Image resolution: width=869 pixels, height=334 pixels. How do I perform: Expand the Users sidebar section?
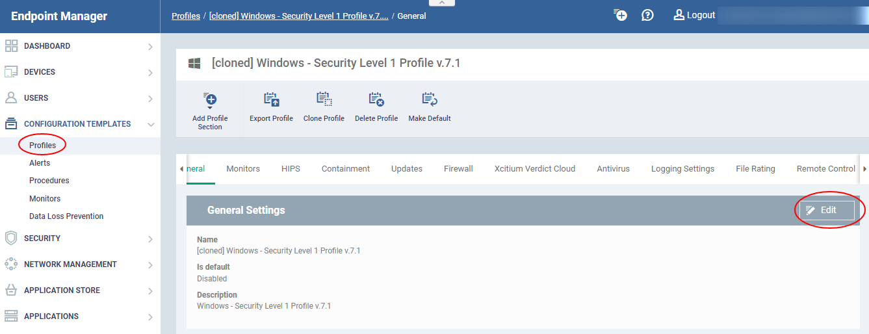click(x=80, y=98)
